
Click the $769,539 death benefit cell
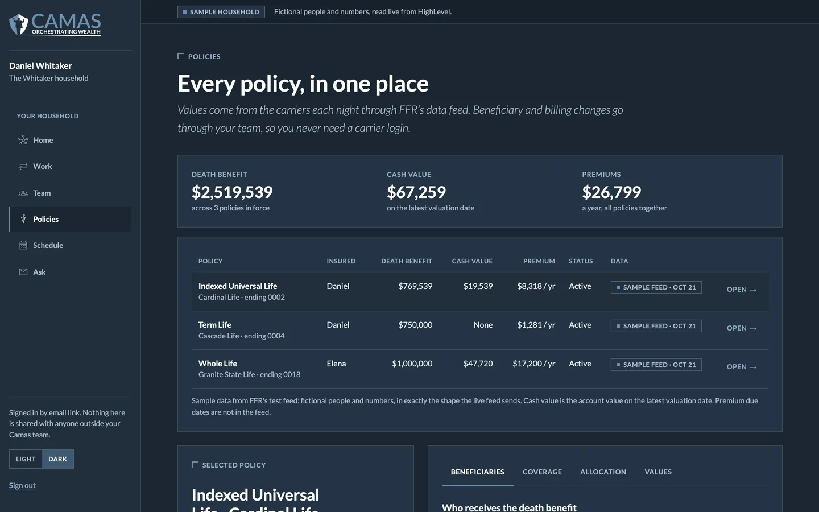coord(415,286)
